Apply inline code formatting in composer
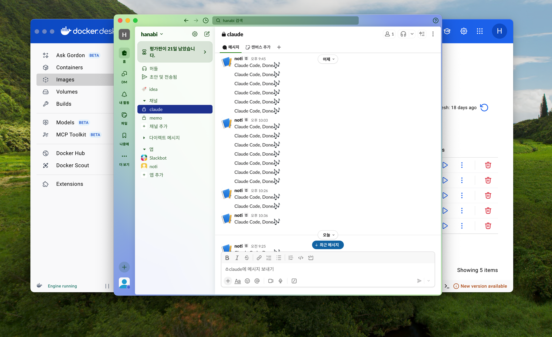 tap(301, 258)
